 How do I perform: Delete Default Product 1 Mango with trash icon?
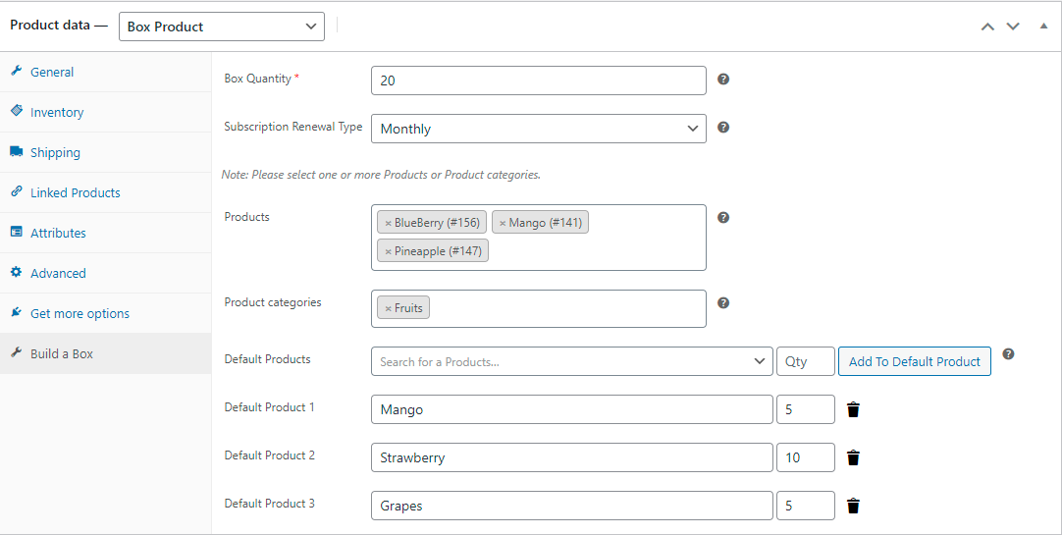853,409
